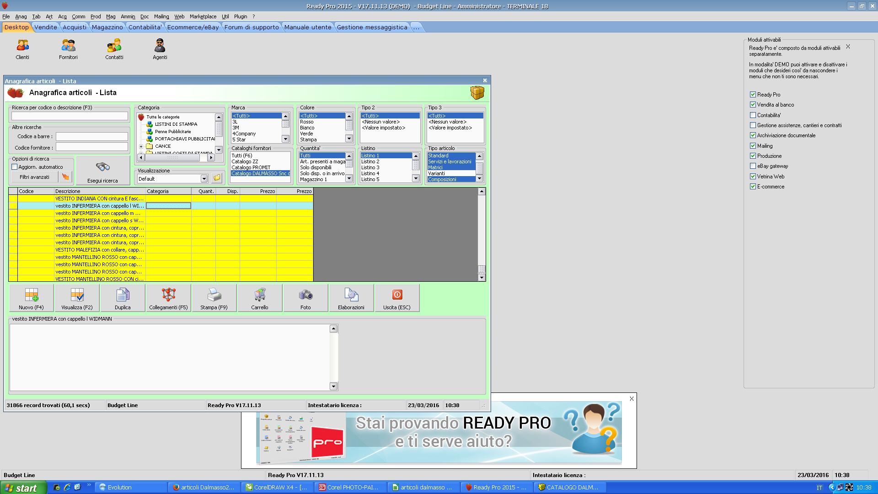Toggle the Produzione module checkbox
The height and width of the screenshot is (494, 878).
[x=753, y=156]
